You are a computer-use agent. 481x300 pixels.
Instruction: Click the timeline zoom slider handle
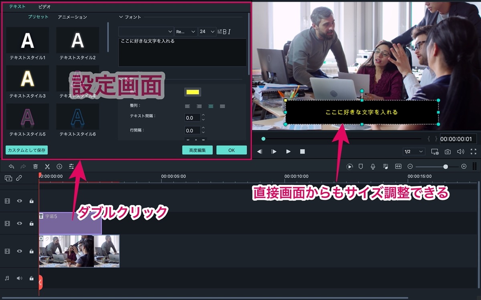point(445,166)
